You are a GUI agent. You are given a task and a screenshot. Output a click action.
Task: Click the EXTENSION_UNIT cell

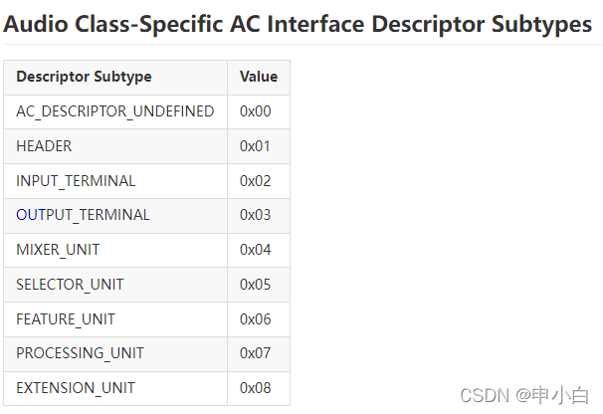coord(115,388)
